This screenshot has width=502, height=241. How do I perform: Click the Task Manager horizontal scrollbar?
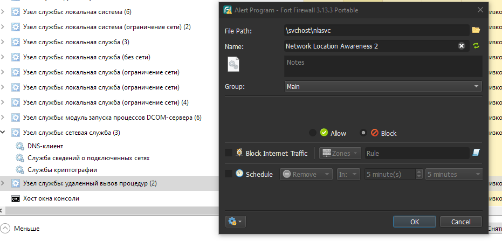[112, 211]
